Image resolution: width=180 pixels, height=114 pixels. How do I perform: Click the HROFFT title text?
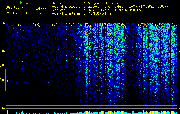click(29, 2)
